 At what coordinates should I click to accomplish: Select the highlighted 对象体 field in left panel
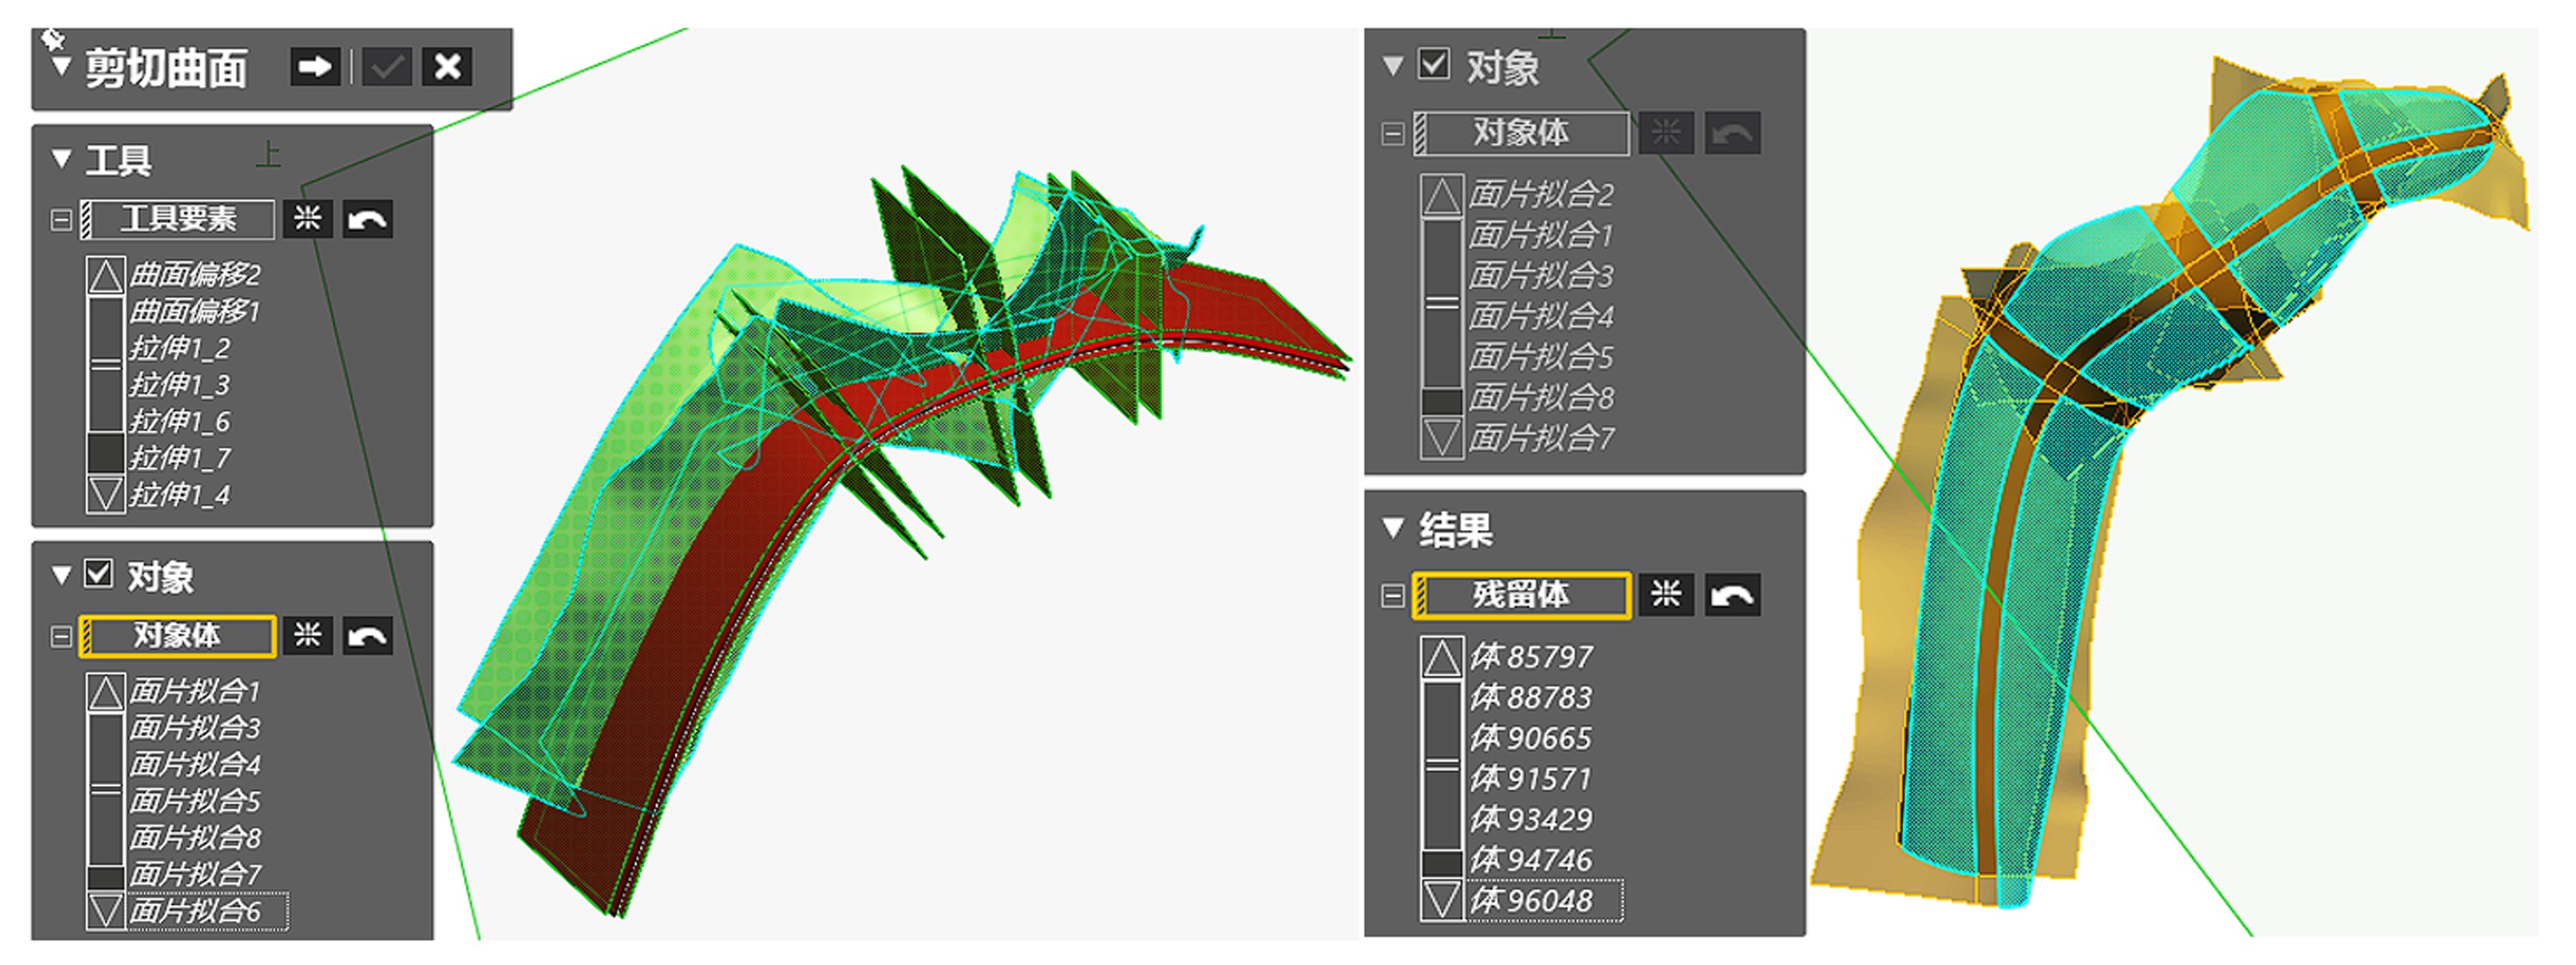click(177, 637)
